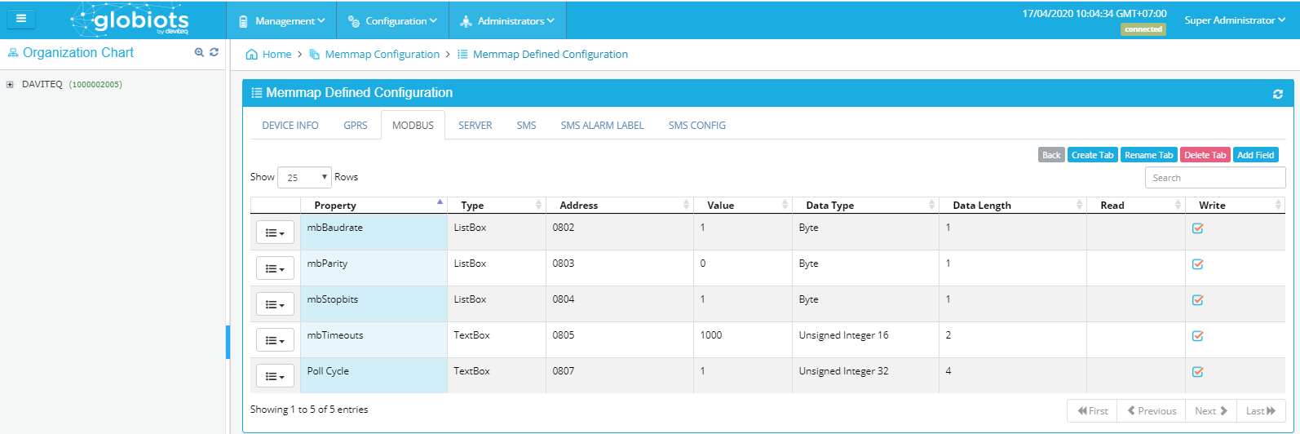The height and width of the screenshot is (434, 1300).
Task: Open the SMS CONFIG tab
Action: 696,126
